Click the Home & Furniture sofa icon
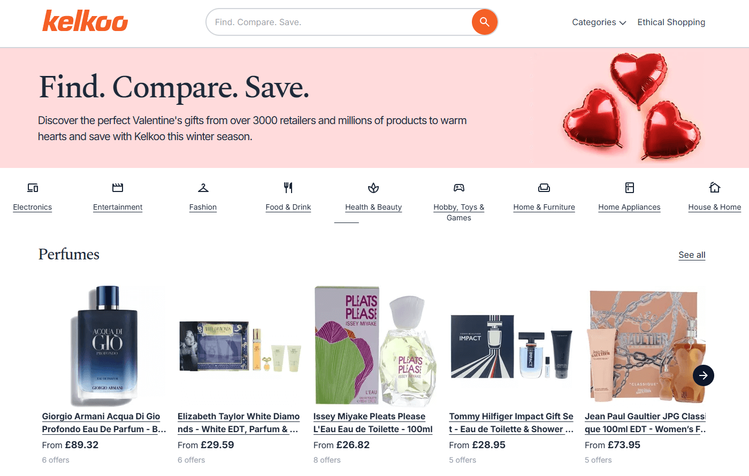Screen dimensions: 749x476 (x=544, y=188)
